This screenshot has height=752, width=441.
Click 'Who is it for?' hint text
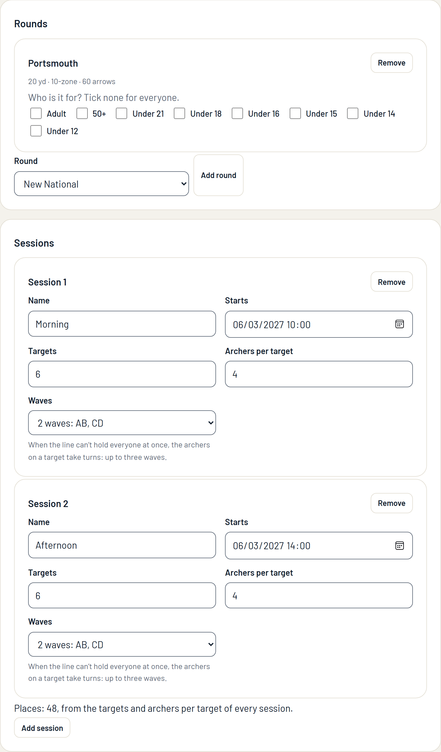coord(103,98)
